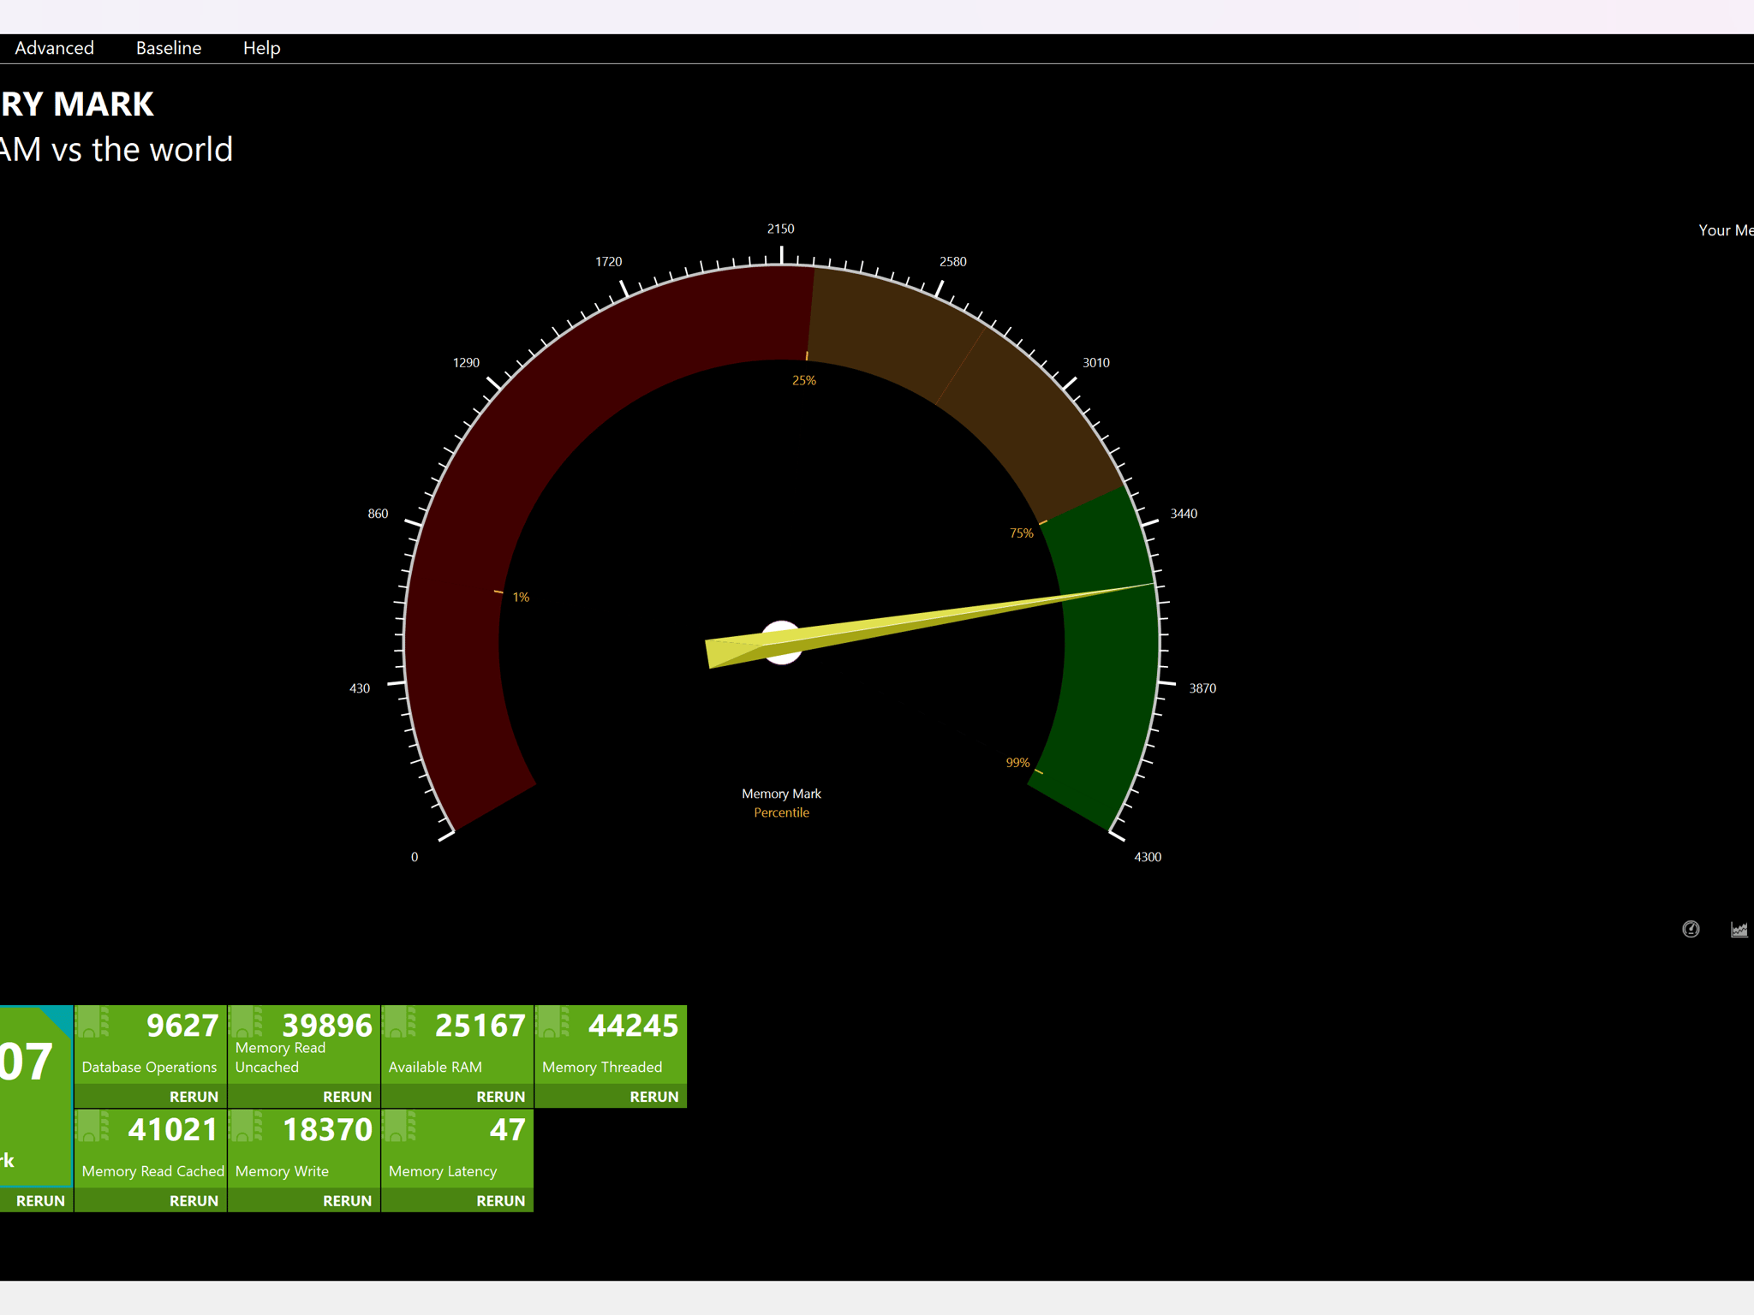Click the 75% percentile marker

(1021, 533)
